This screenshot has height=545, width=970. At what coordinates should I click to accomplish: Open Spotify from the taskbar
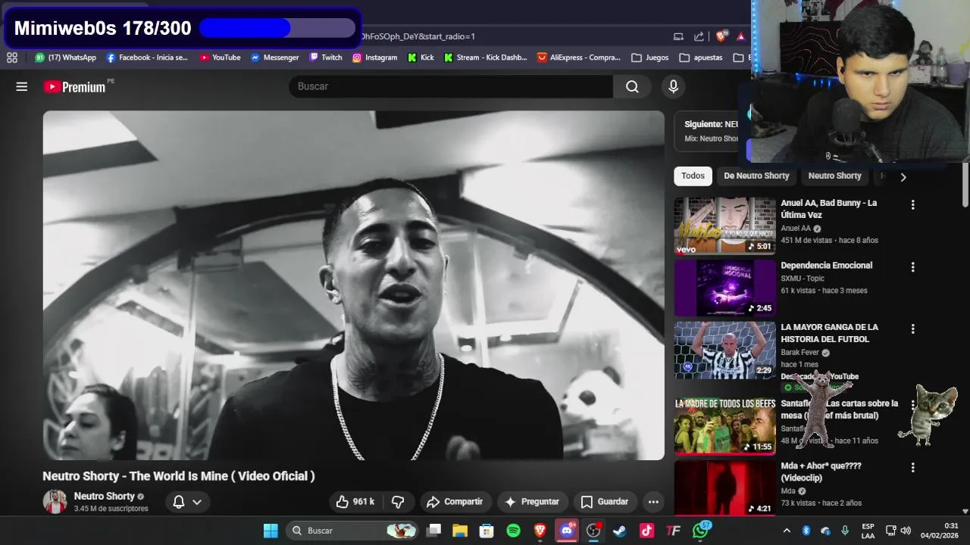click(513, 531)
